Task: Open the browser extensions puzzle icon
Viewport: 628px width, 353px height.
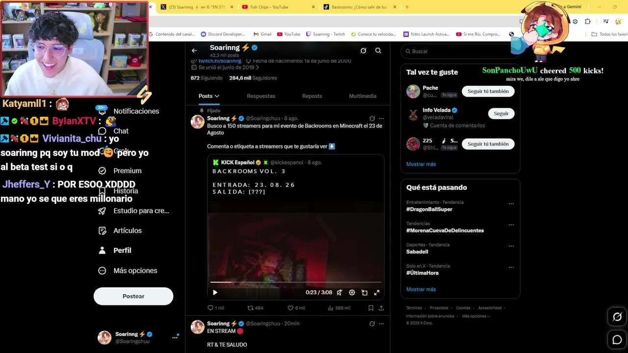Action: pyautogui.click(x=587, y=22)
